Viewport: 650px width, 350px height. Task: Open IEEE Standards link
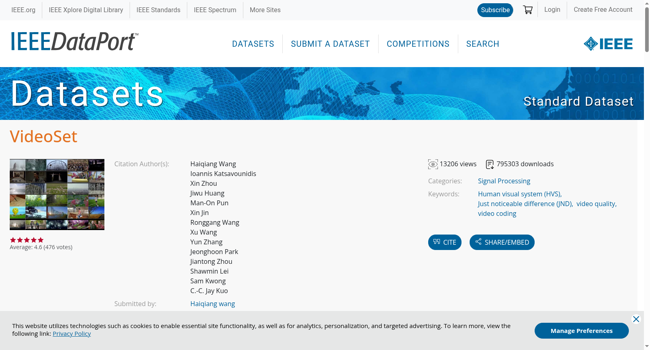(158, 10)
